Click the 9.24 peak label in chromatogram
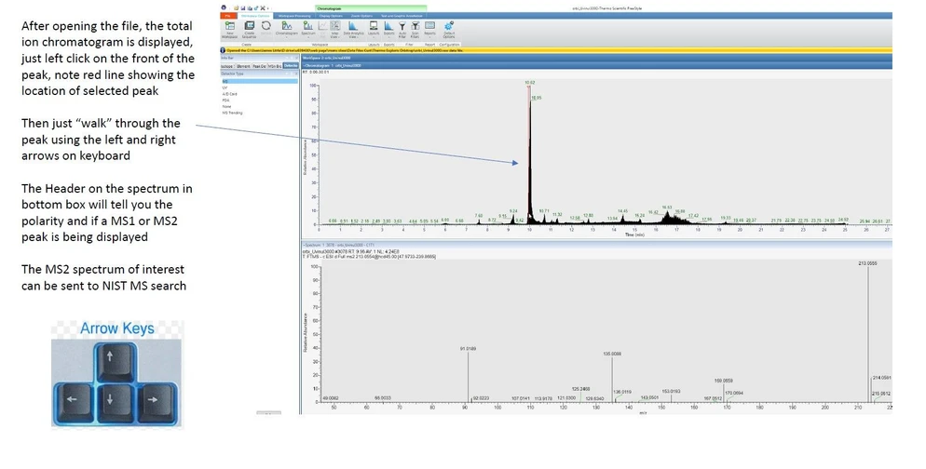Image resolution: width=926 pixels, height=469 pixels. (513, 210)
